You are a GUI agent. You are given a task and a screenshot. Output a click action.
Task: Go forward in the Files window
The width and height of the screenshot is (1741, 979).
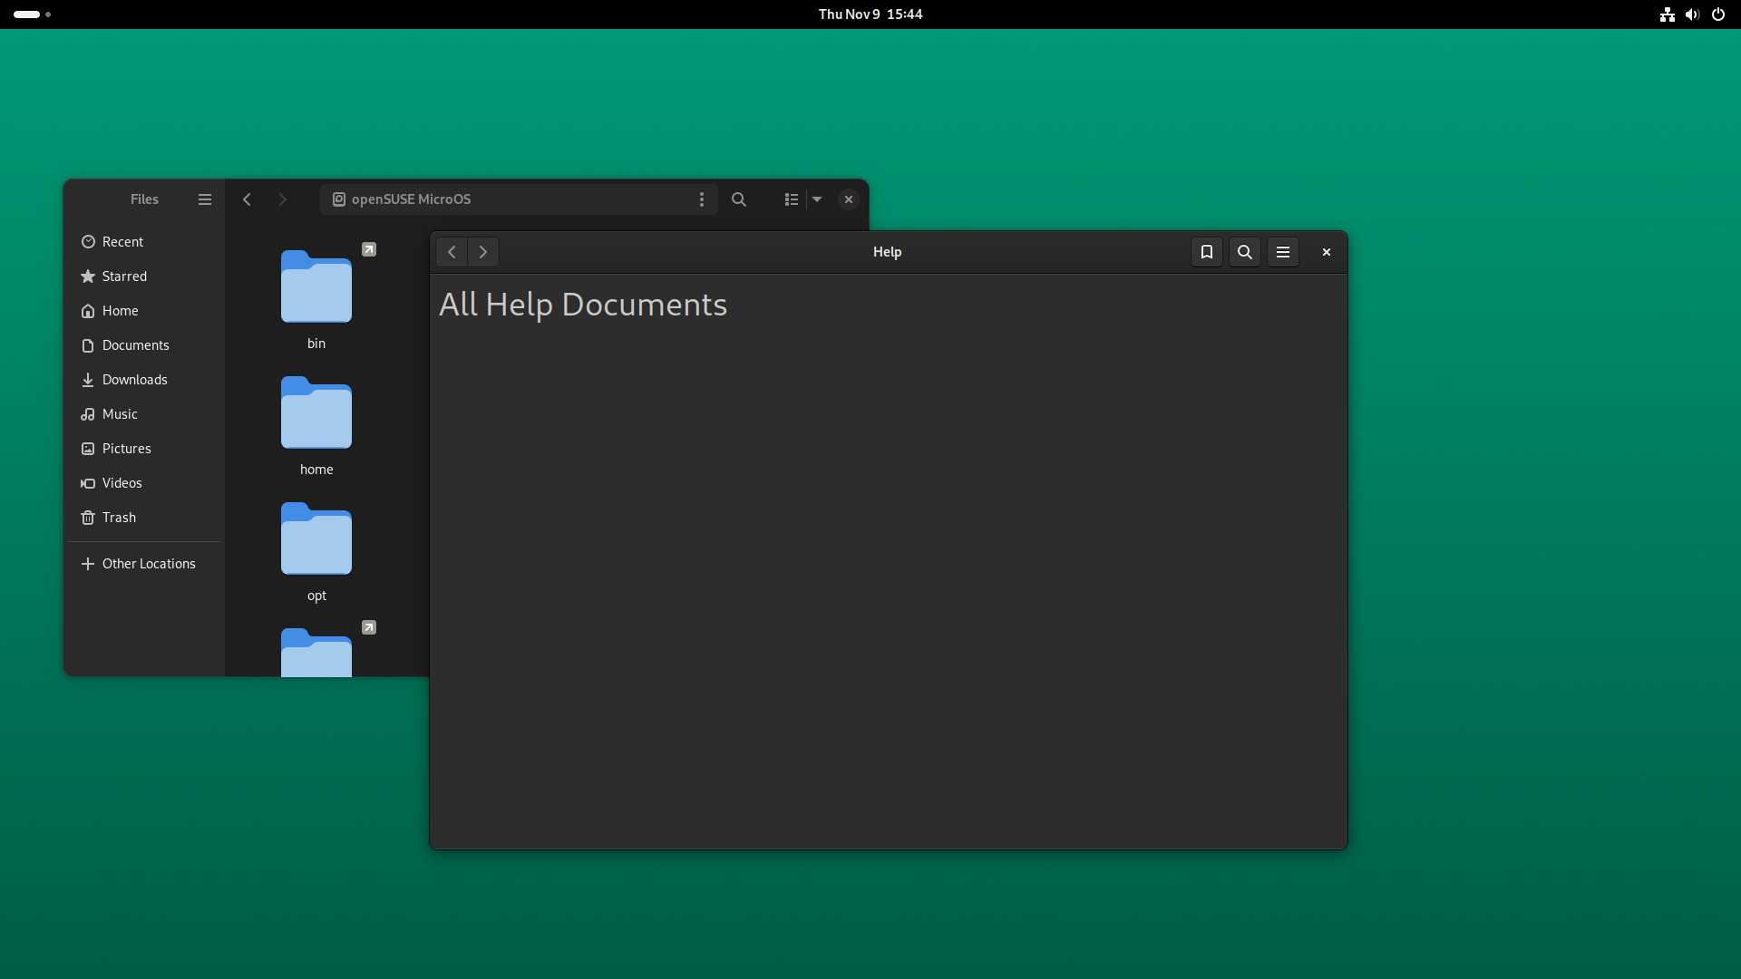[282, 199]
